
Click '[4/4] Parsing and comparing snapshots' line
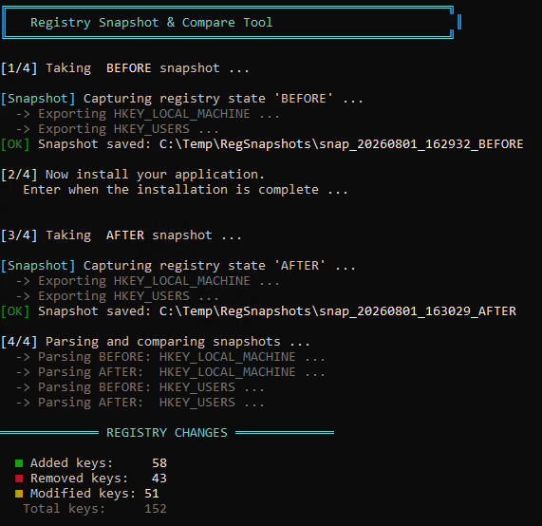[x=156, y=342]
